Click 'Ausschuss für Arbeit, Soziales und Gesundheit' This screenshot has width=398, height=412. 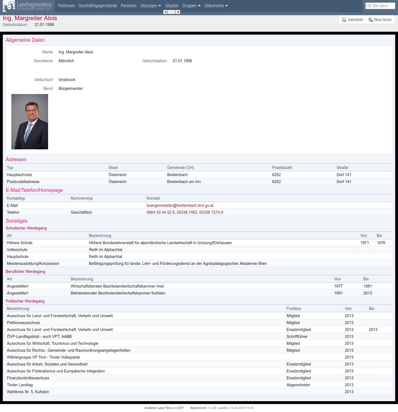click(x=47, y=364)
